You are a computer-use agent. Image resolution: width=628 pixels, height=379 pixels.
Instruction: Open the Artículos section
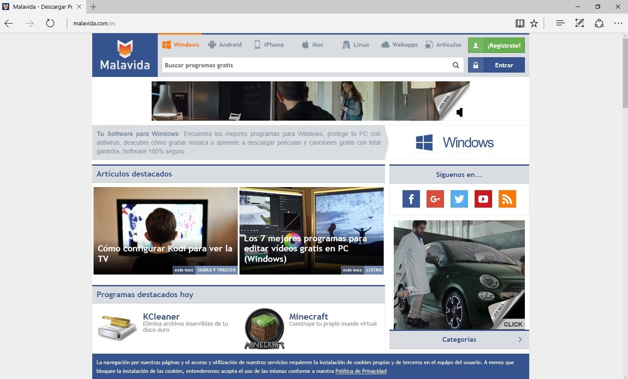(x=443, y=45)
